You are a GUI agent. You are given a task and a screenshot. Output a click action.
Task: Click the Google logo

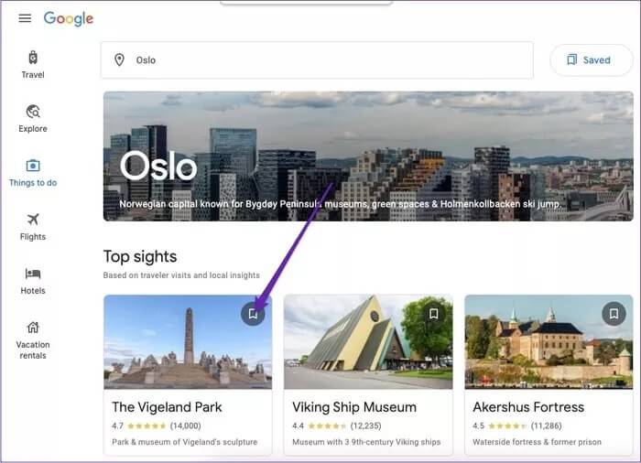click(69, 19)
